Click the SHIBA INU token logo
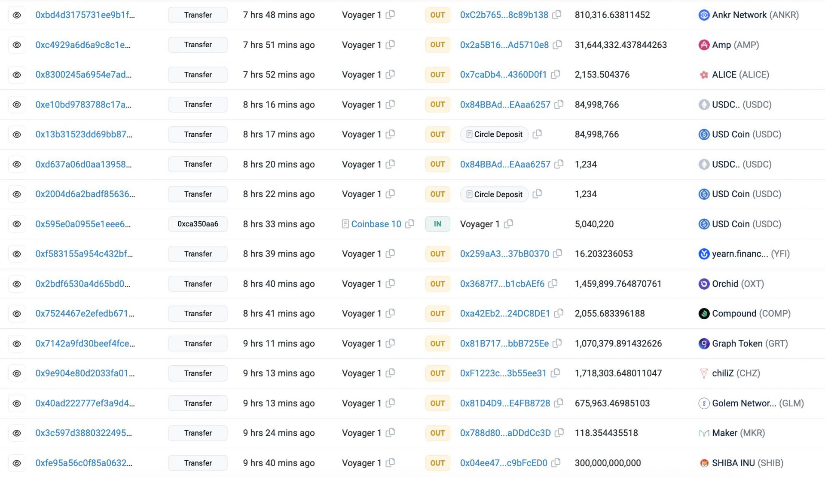This screenshot has height=477, width=825. tap(704, 463)
